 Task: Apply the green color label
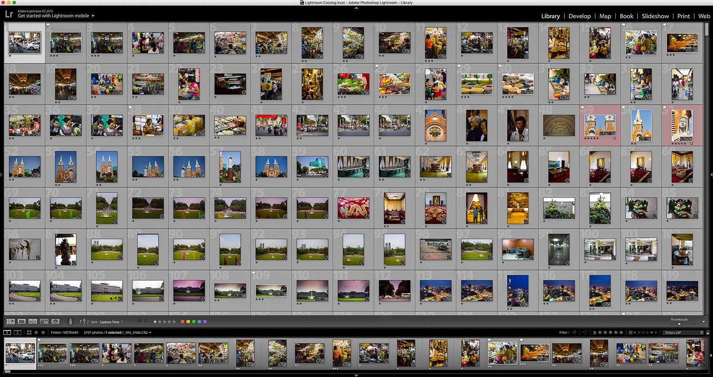tap(193, 322)
